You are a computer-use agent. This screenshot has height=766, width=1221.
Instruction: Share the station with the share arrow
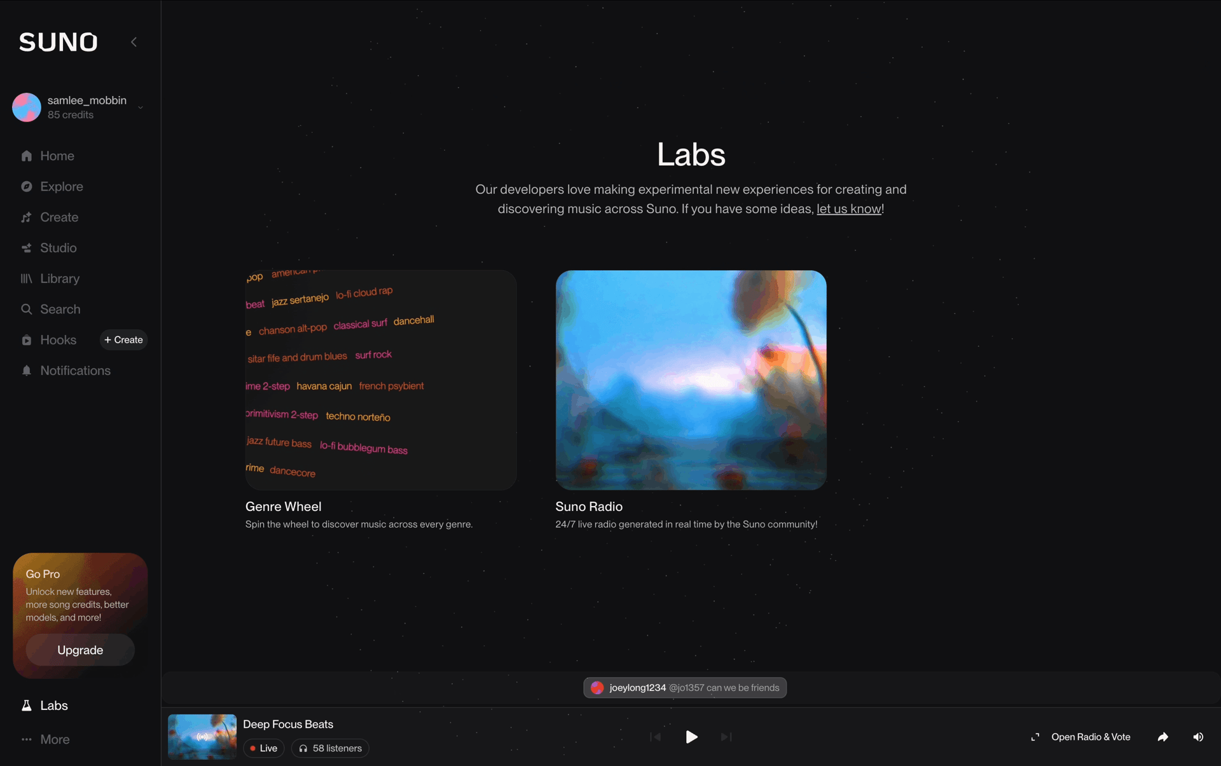pyautogui.click(x=1162, y=737)
